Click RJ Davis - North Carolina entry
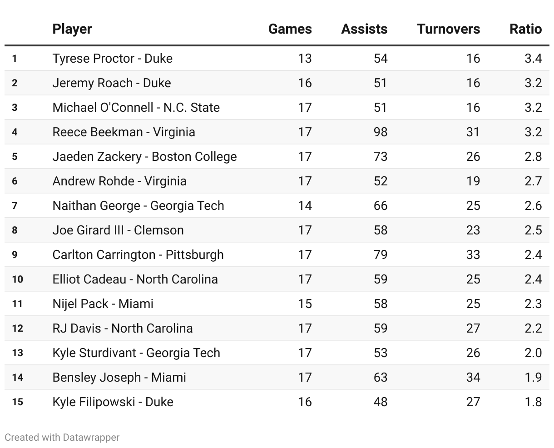The image size is (554, 448). coord(123,329)
